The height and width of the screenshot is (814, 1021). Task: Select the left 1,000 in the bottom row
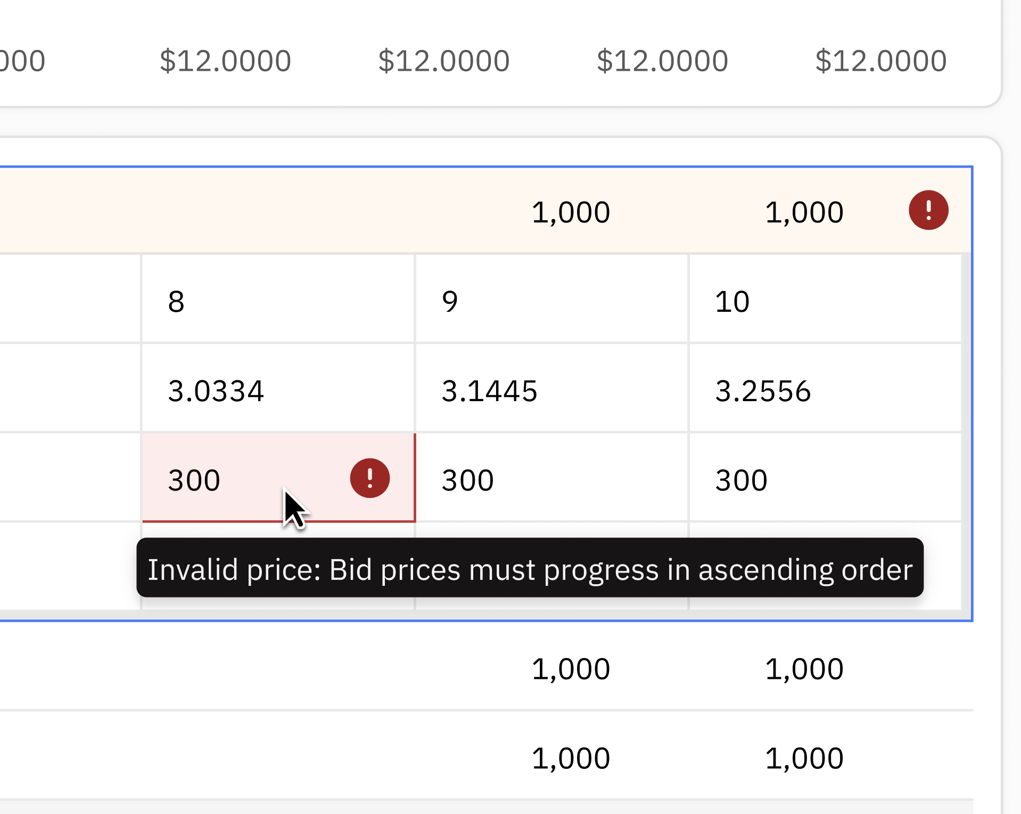571,758
